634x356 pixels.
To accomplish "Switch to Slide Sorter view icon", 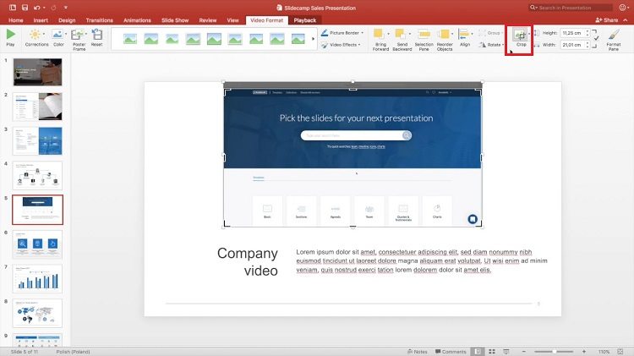I will click(x=492, y=352).
